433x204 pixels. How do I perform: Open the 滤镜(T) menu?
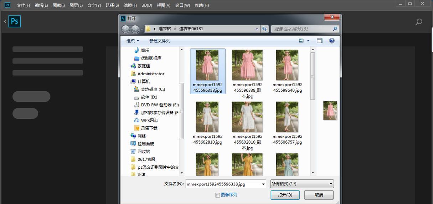click(x=130, y=5)
